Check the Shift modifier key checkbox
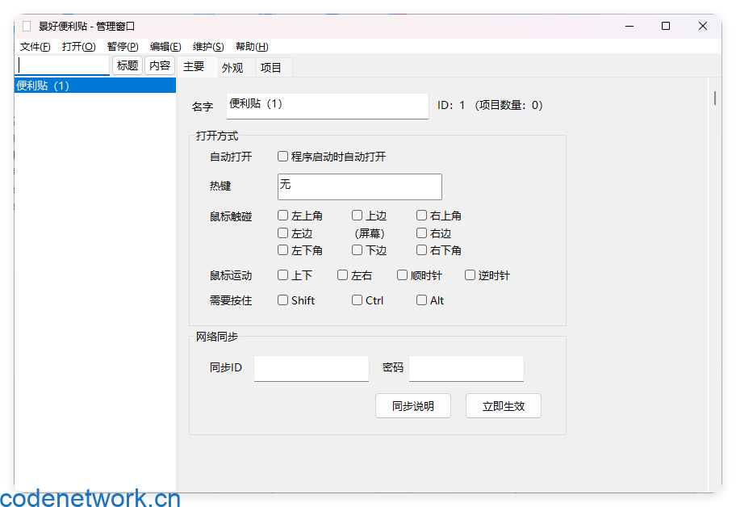Screen dimensions: 736x507 283,300
